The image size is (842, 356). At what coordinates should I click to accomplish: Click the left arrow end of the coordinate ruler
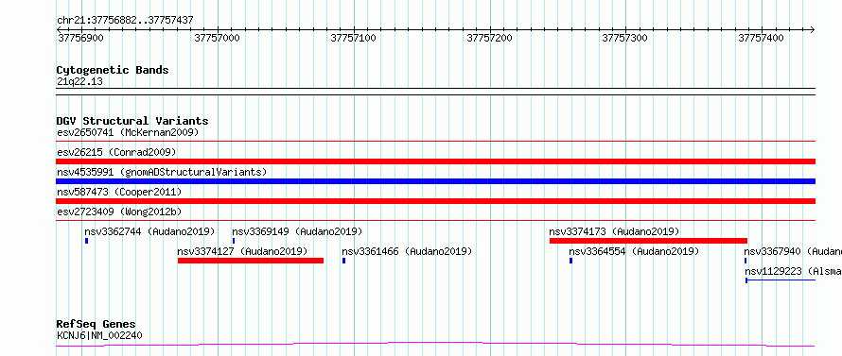tap(59, 29)
